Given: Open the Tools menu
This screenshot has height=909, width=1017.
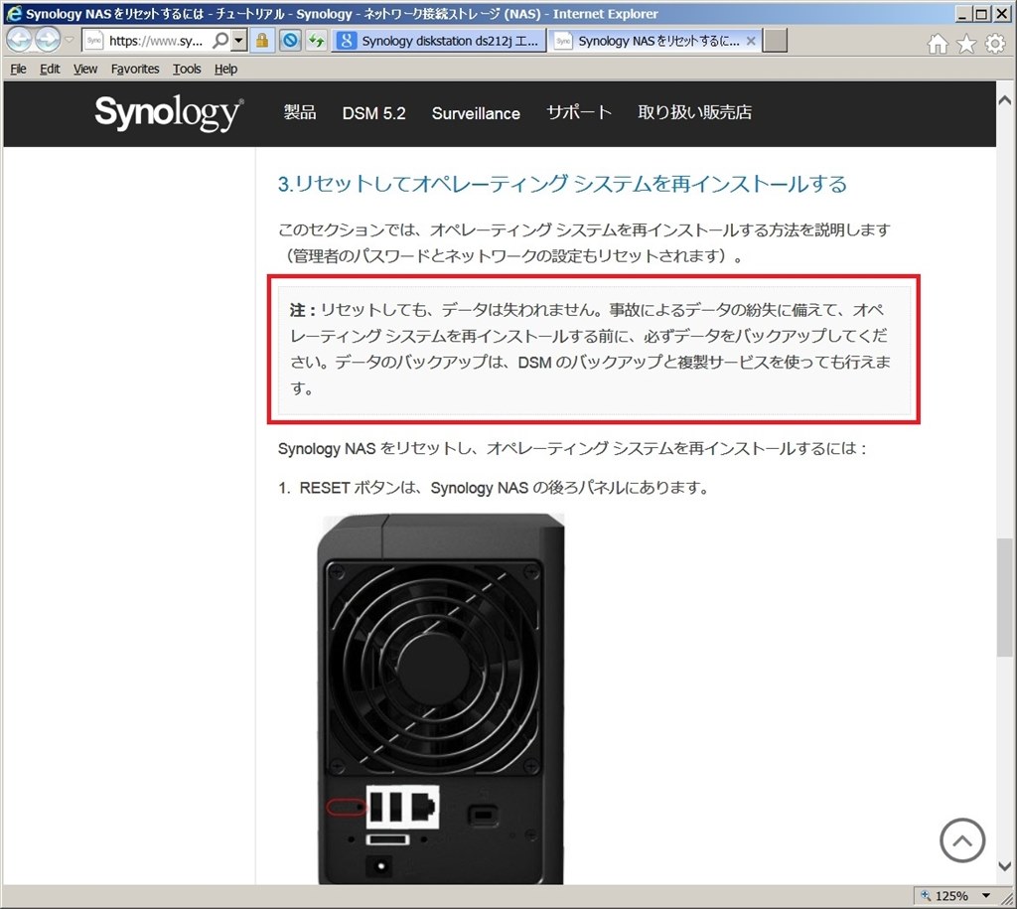Looking at the screenshot, I should pos(187,69).
